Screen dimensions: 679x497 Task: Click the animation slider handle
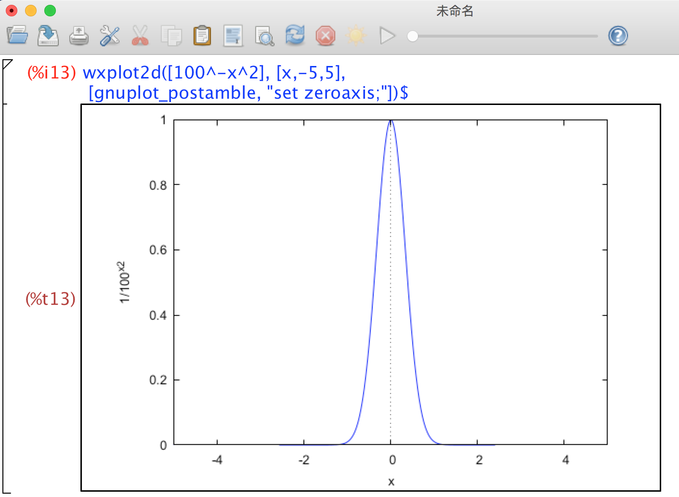click(413, 36)
